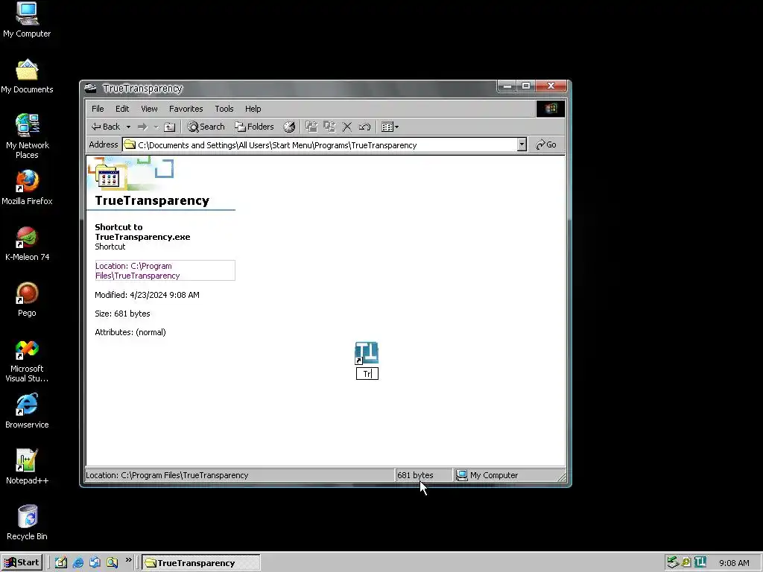Launch Internet Explorer from Quick Launch
The height and width of the screenshot is (572, 763).
(x=77, y=562)
